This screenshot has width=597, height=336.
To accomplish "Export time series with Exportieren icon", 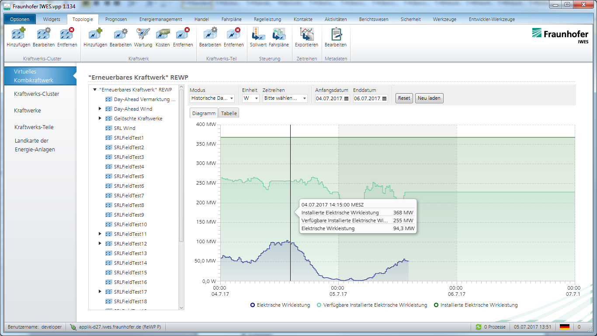I will (306, 34).
